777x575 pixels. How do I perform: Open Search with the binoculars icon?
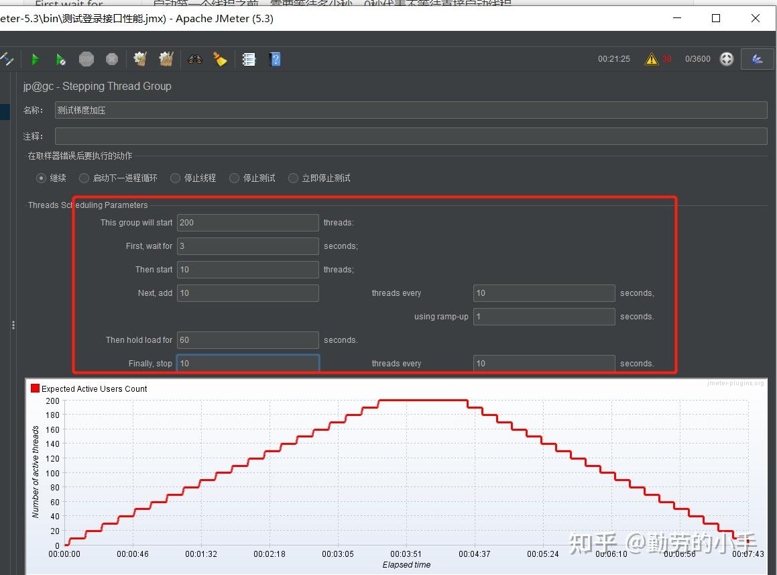pos(194,60)
